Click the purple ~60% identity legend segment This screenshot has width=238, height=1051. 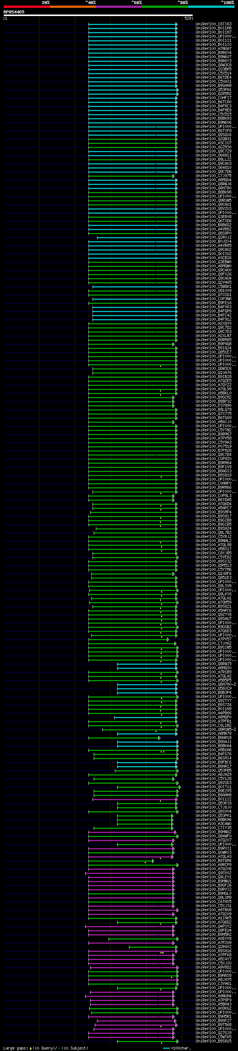[x=119, y=7]
